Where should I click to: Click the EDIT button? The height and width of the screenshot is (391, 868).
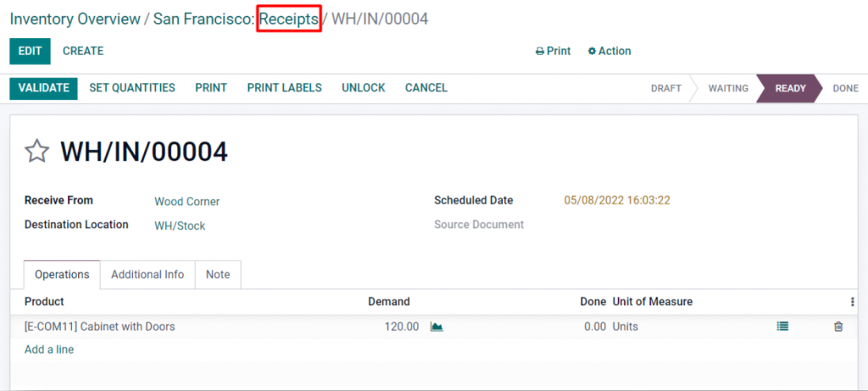click(30, 51)
